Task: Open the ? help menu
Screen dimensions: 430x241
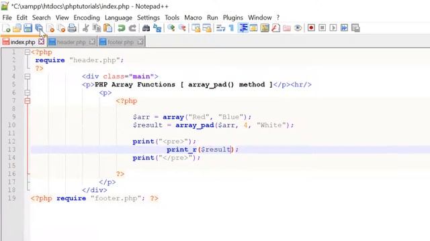Action: (x=278, y=17)
